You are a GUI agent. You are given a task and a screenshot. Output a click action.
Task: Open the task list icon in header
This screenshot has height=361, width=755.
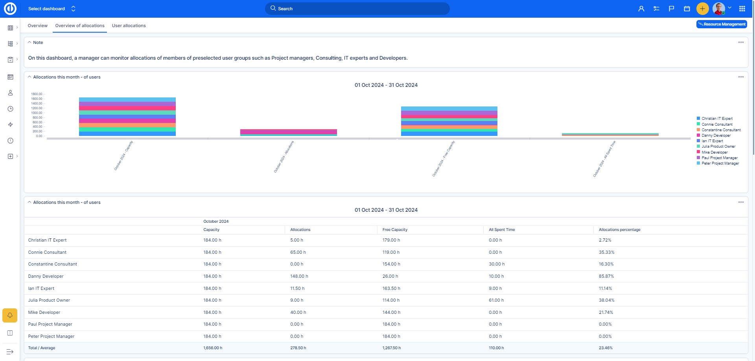tap(656, 9)
